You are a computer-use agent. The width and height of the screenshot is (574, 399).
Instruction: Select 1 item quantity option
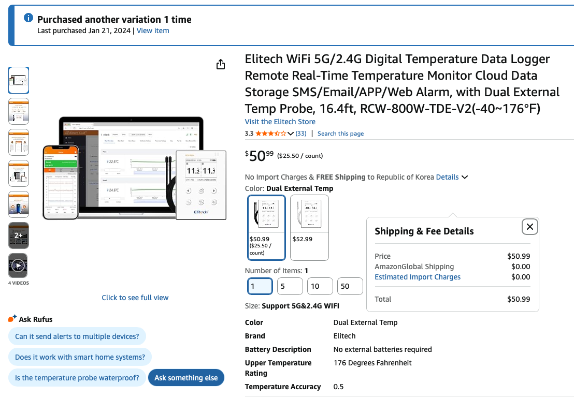tap(260, 286)
